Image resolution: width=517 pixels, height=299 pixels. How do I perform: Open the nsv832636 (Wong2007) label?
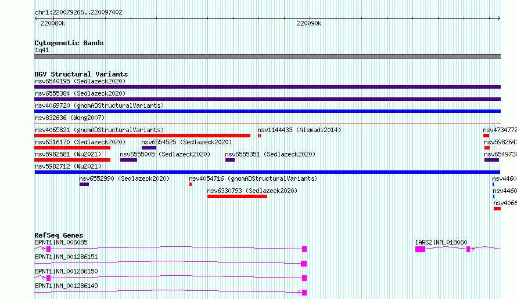[x=70, y=118]
